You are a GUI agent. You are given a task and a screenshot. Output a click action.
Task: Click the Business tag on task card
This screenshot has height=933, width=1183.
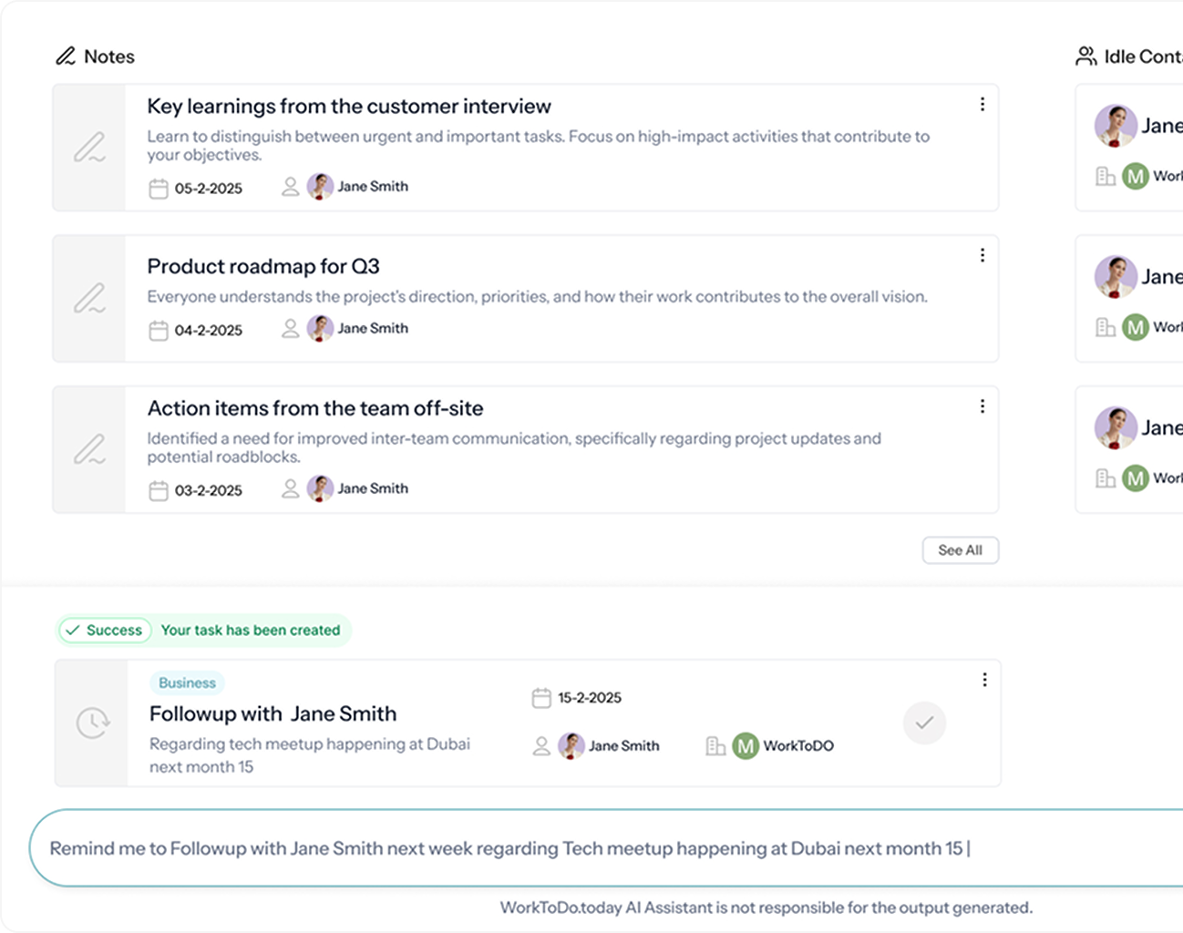point(187,682)
